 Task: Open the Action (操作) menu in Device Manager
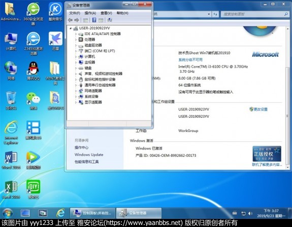[x=90, y=13]
